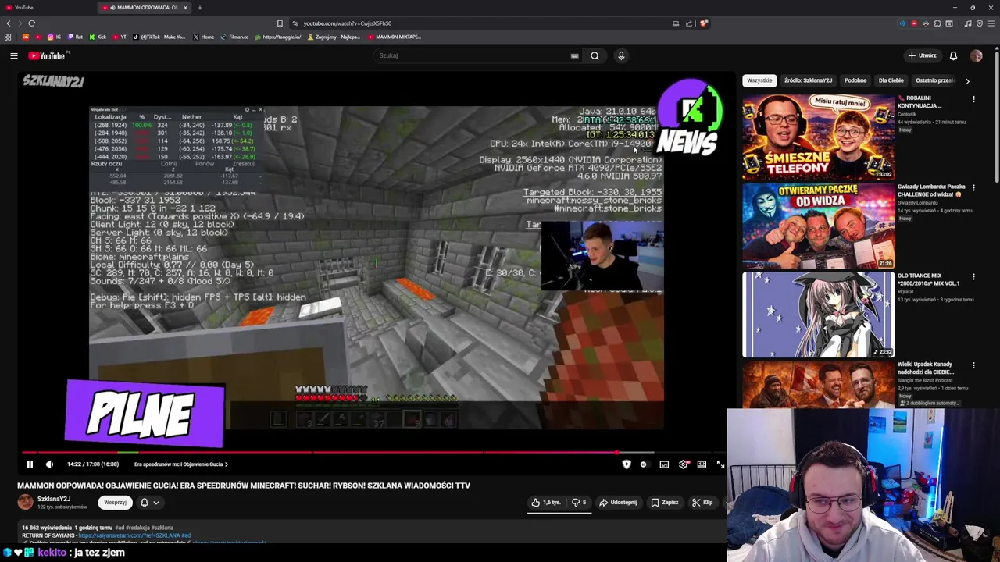1000x562 pixels.
Task: Open Brave VPN shield toolbar icon
Action: pyautogui.click(x=980, y=23)
